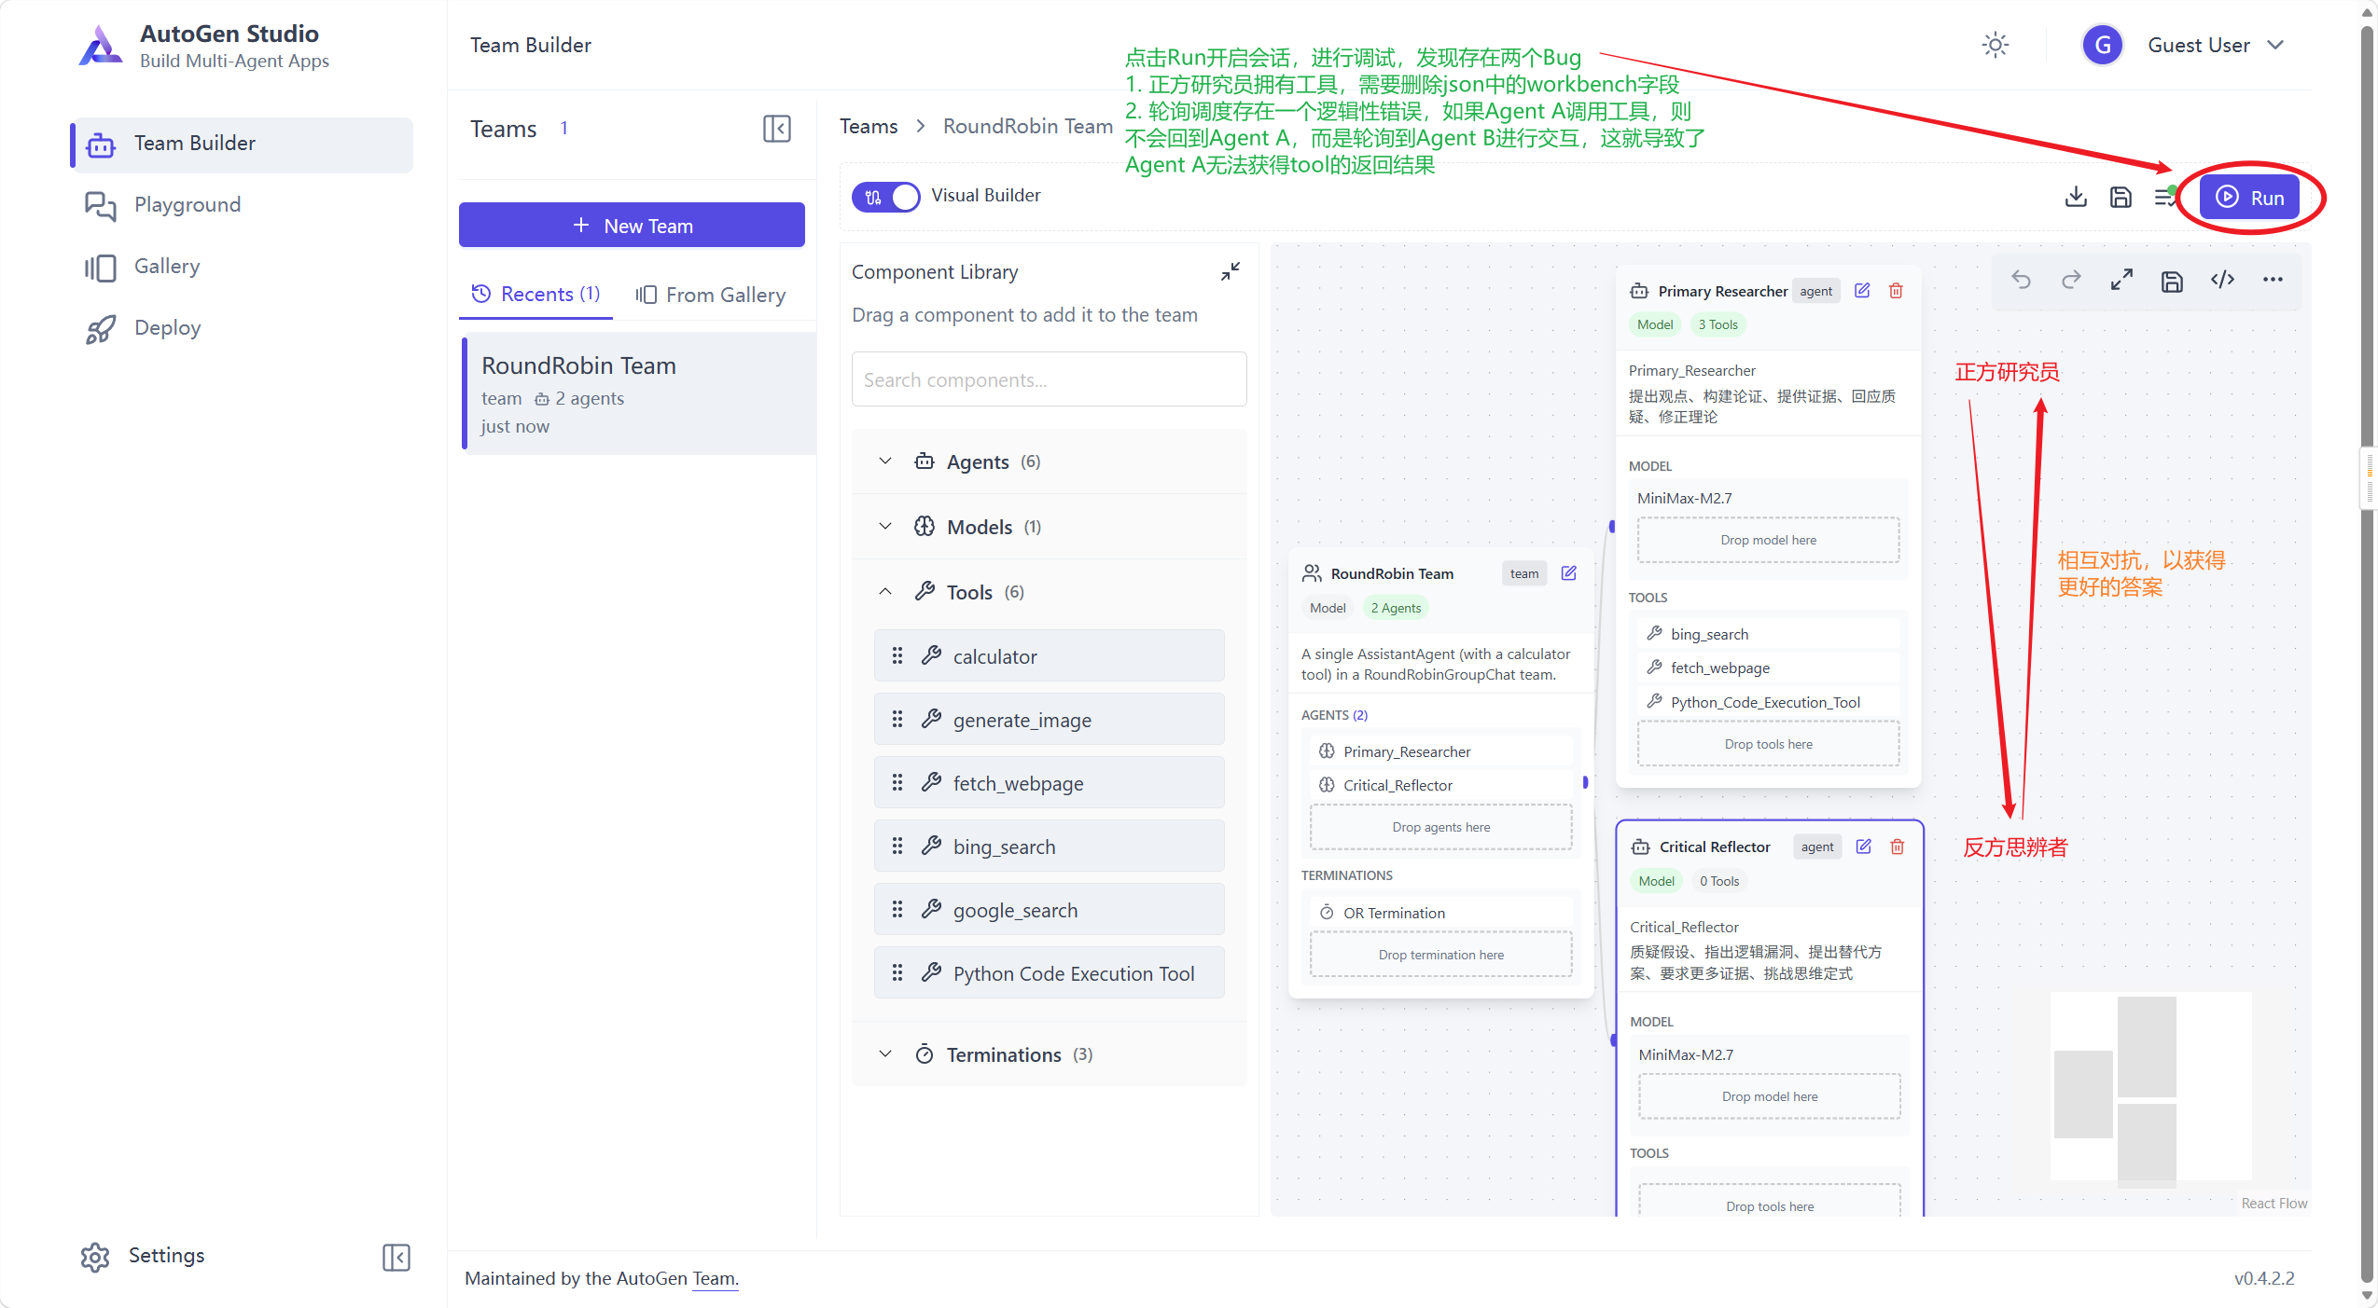2378x1308 pixels.
Task: Toggle the Visual Builder switch
Action: coord(885,196)
